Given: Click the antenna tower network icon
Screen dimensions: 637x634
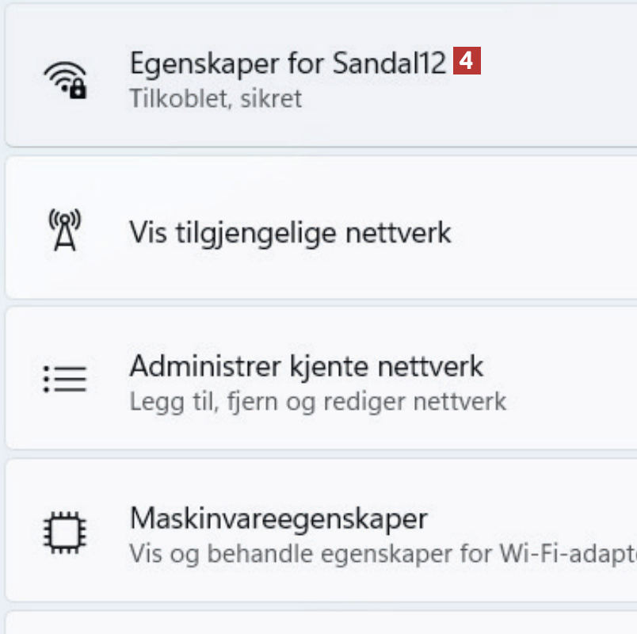Looking at the screenshot, I should pos(65,231).
